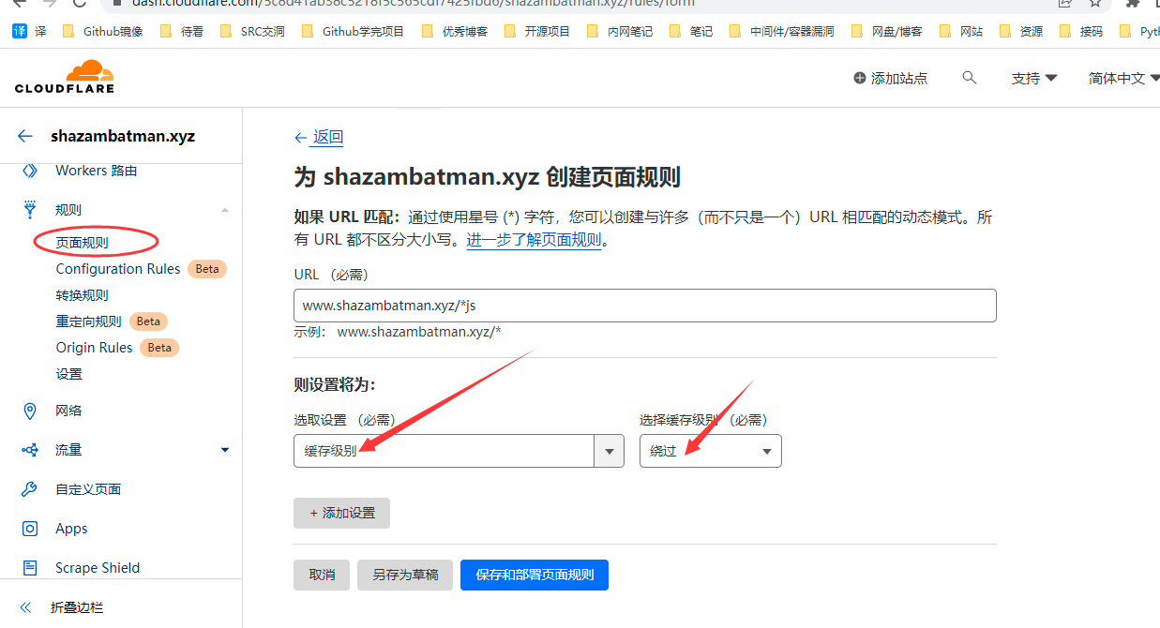Click the 网络 location pin icon

pyautogui.click(x=30, y=411)
